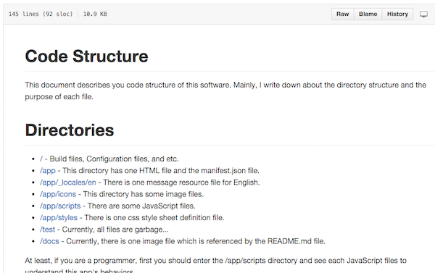Open the root "/" directory link
This screenshot has width=435, height=273.
pos(41,159)
